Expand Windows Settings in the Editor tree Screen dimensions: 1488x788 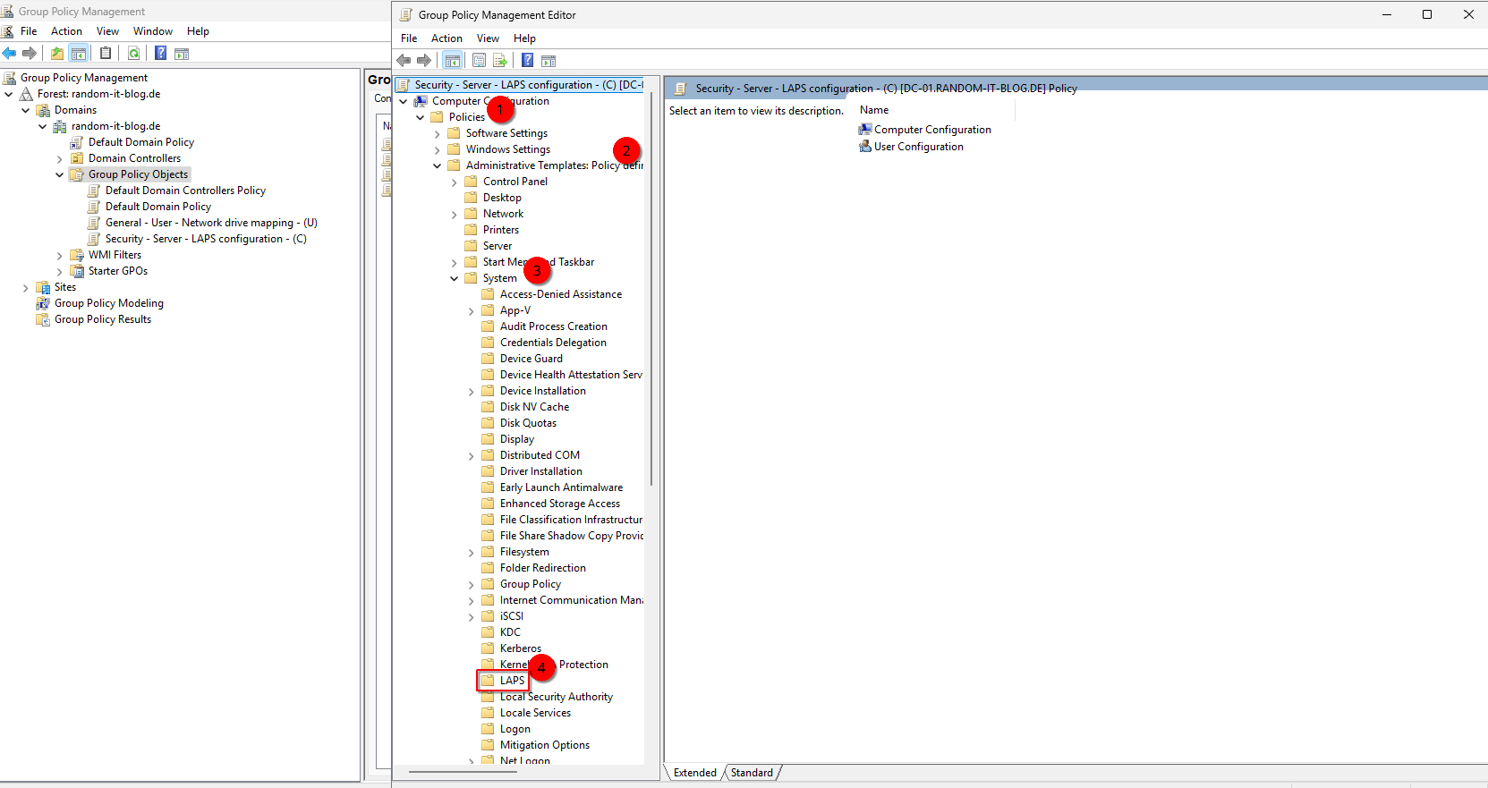pos(438,149)
